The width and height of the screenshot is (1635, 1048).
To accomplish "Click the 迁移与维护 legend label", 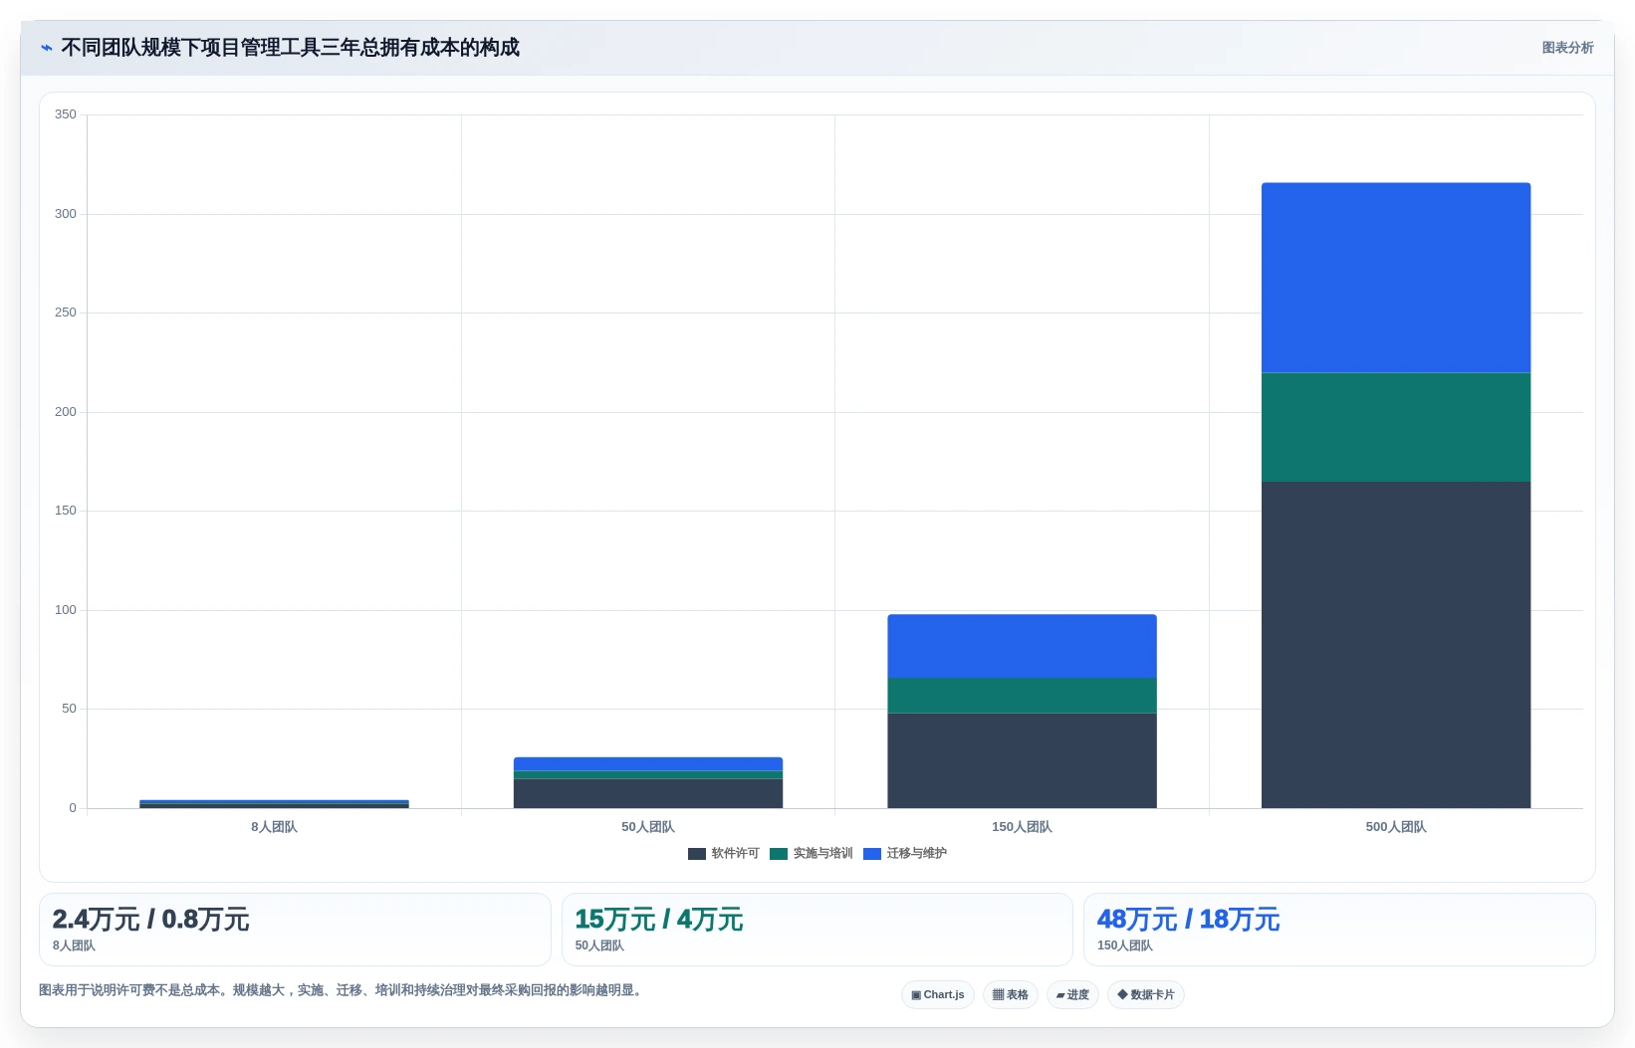I will click(916, 854).
